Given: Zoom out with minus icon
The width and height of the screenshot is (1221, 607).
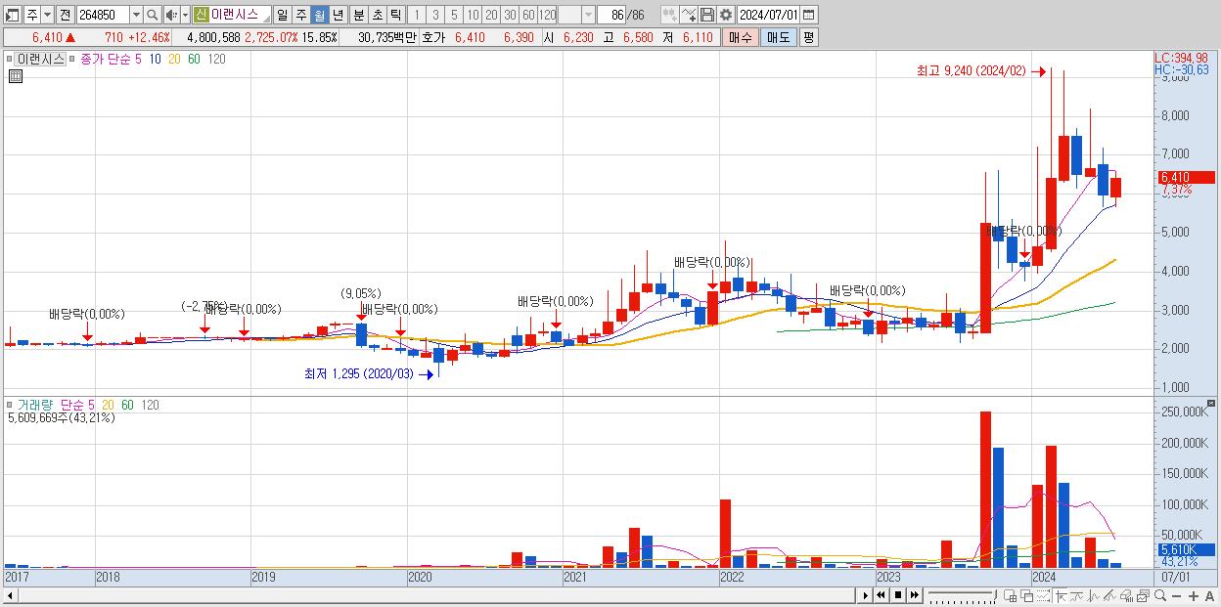Looking at the screenshot, I should pyautogui.click(x=1176, y=595).
